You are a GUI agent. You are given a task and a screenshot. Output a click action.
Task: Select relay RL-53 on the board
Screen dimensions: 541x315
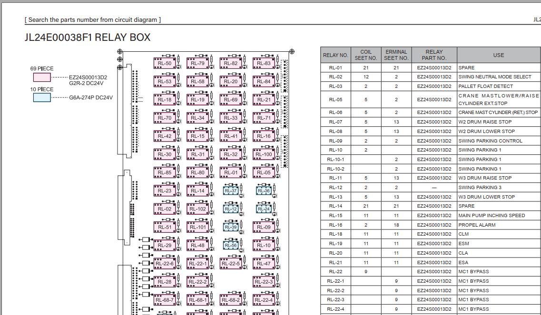165,81
